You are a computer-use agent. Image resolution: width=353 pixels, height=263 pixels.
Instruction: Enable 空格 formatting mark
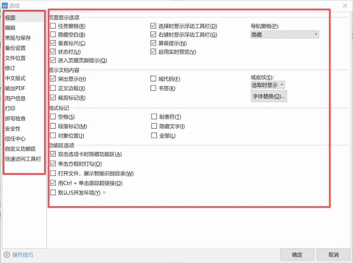(x=53, y=117)
